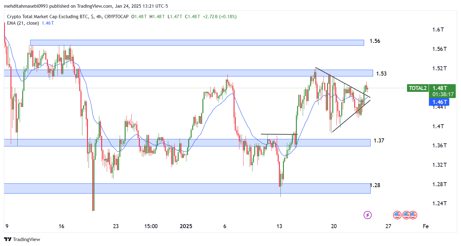Select the green TOTAL2 symbol label
461x246 pixels.
418,88
